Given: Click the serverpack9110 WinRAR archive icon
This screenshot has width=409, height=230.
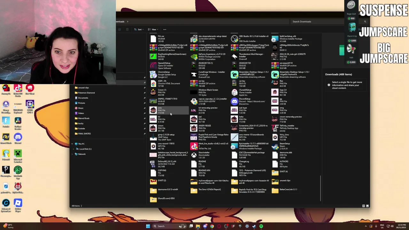Looking at the screenshot, I should pos(275,66).
